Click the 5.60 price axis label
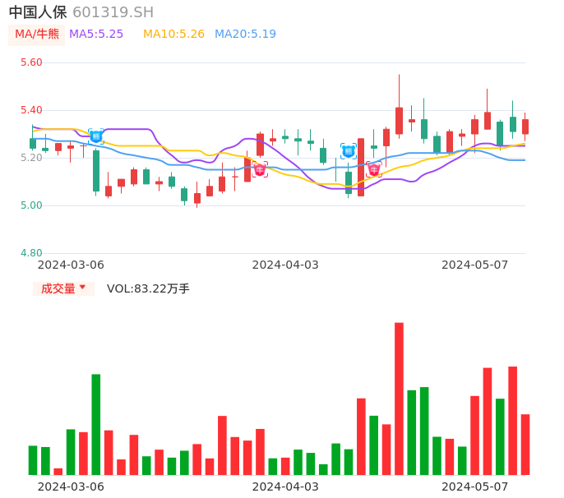The height and width of the screenshot is (498, 564). pyautogui.click(x=30, y=62)
